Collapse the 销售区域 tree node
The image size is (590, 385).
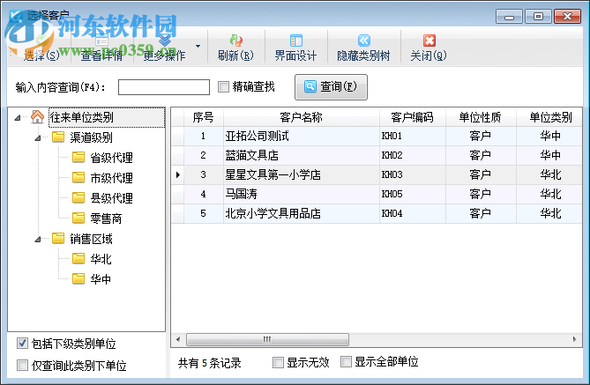(x=38, y=240)
